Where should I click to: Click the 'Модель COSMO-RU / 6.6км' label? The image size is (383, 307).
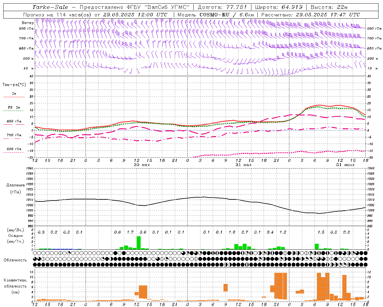click(x=216, y=15)
